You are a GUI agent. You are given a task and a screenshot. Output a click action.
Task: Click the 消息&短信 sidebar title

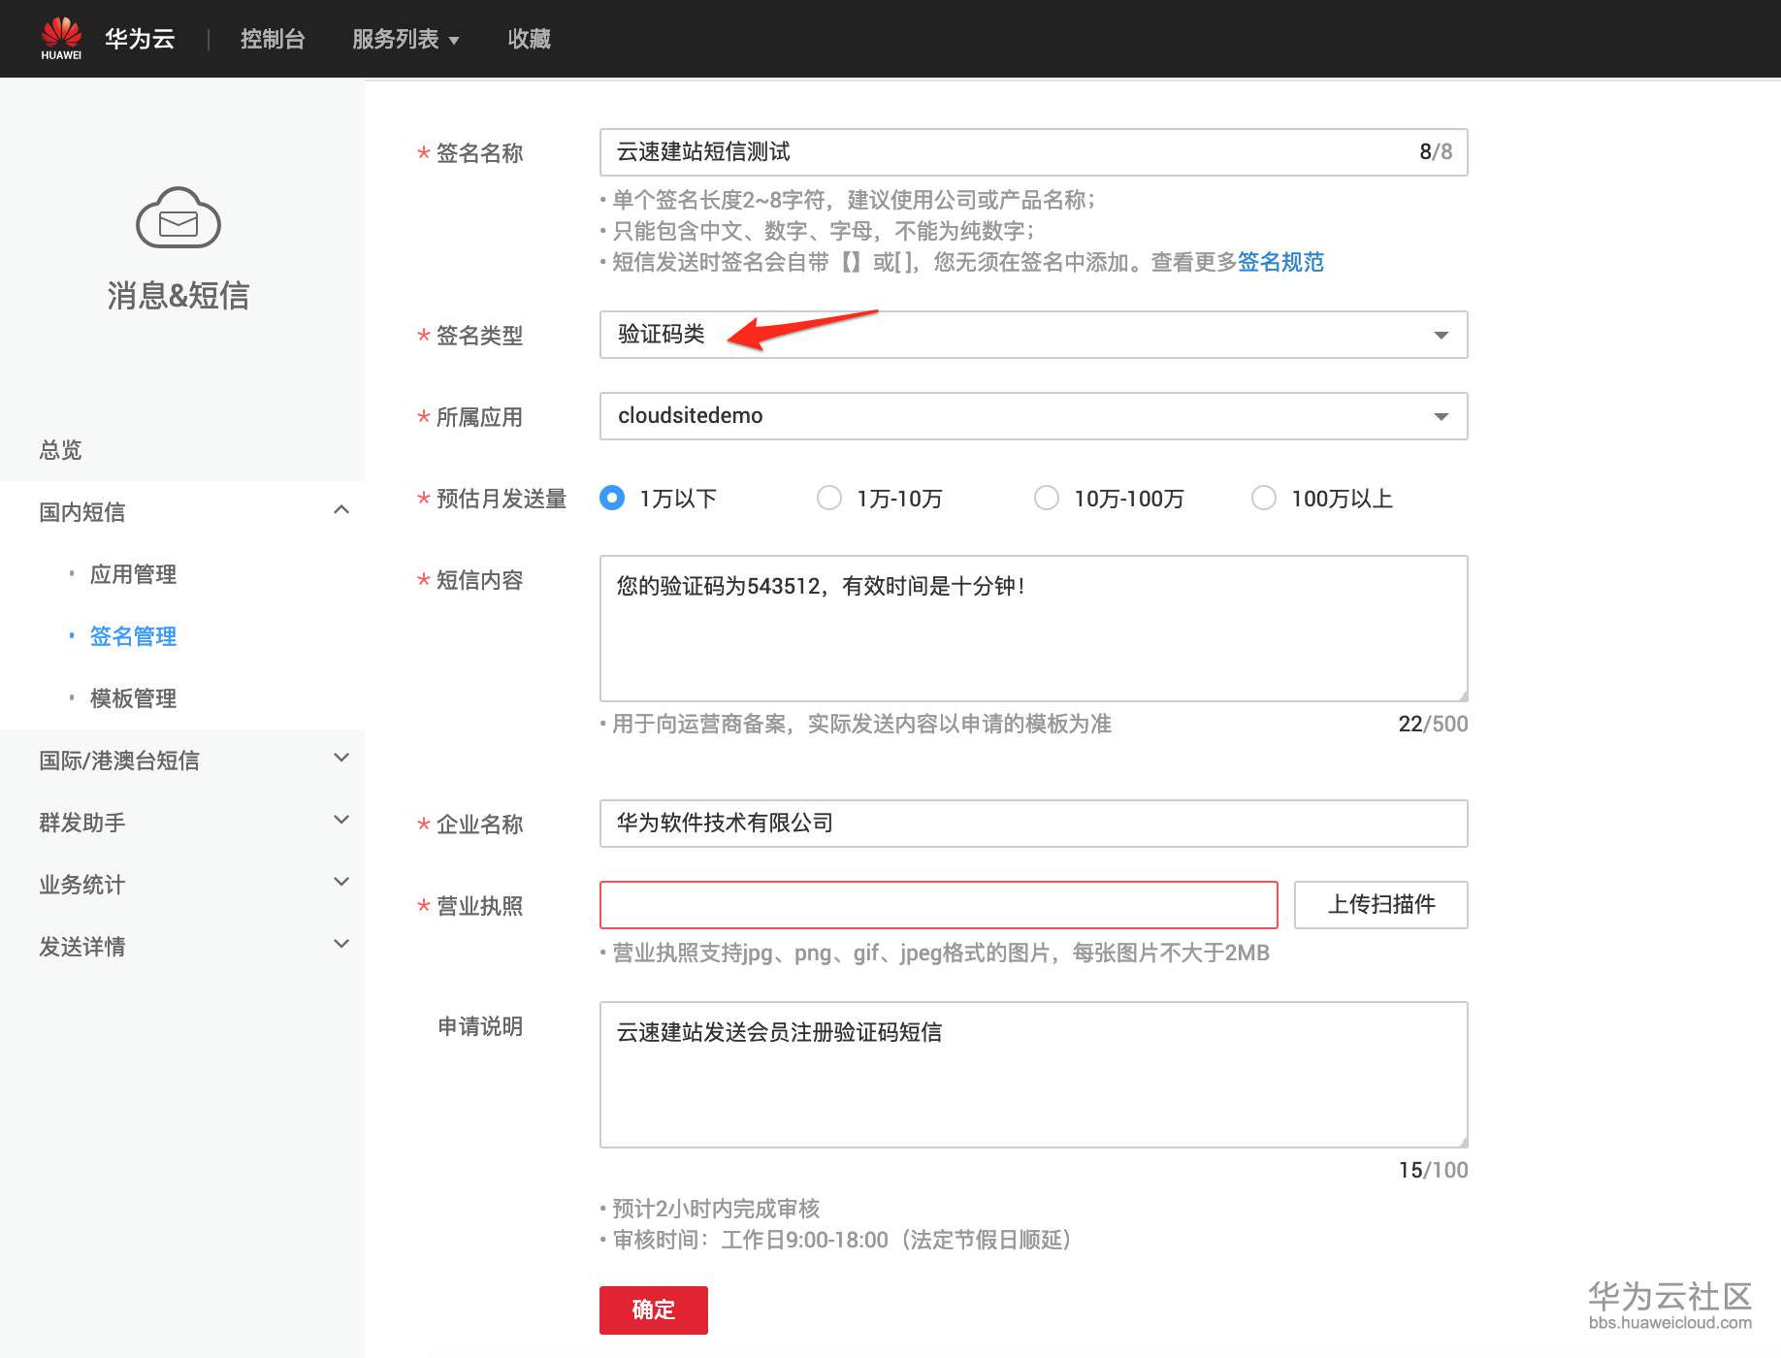(178, 296)
